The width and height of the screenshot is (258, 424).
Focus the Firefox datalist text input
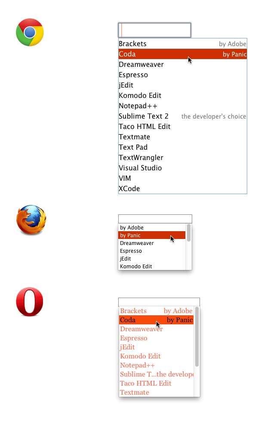[155, 219]
